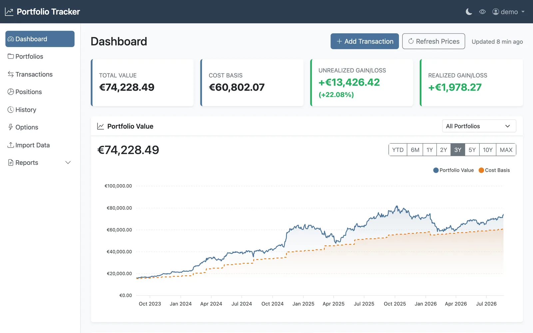Screen dimensions: 533x333
Task: Select the 5Y time range
Action: coord(472,150)
